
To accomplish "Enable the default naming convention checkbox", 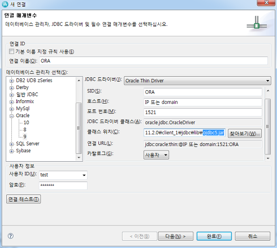I will 11,51.
